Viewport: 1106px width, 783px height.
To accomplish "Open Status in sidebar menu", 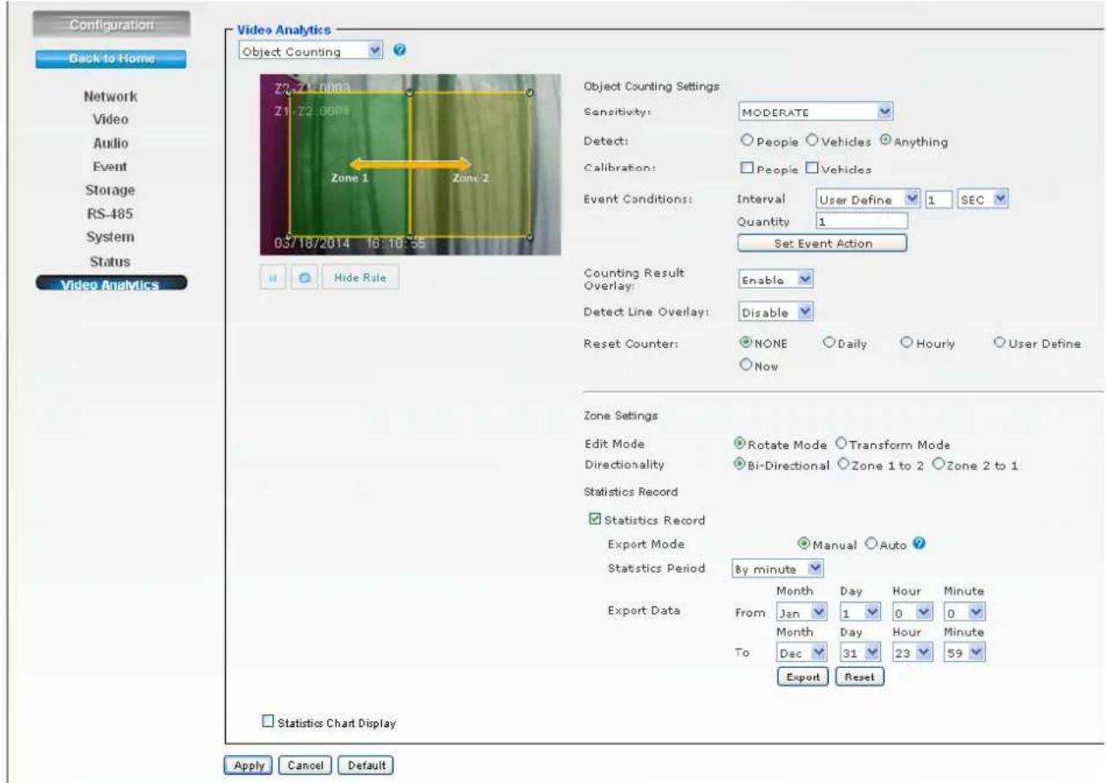I will [x=112, y=262].
